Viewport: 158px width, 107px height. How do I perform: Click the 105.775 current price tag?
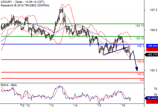(151, 55)
